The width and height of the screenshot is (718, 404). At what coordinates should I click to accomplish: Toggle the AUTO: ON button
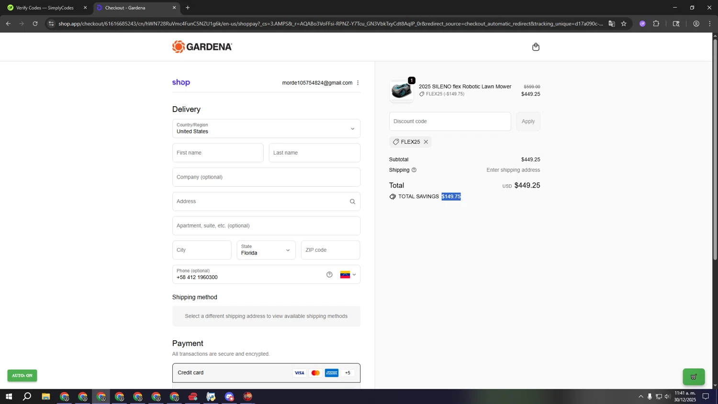pos(22,376)
